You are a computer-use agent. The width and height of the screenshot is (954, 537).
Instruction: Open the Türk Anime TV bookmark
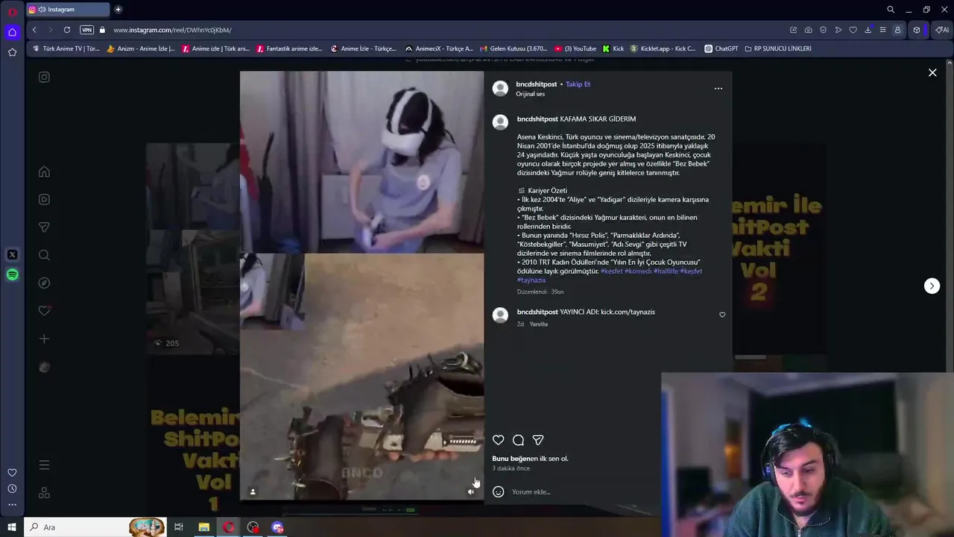tap(66, 48)
